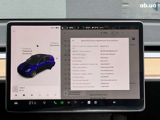
Task: Focus the settings search field
Action: (81, 33)
